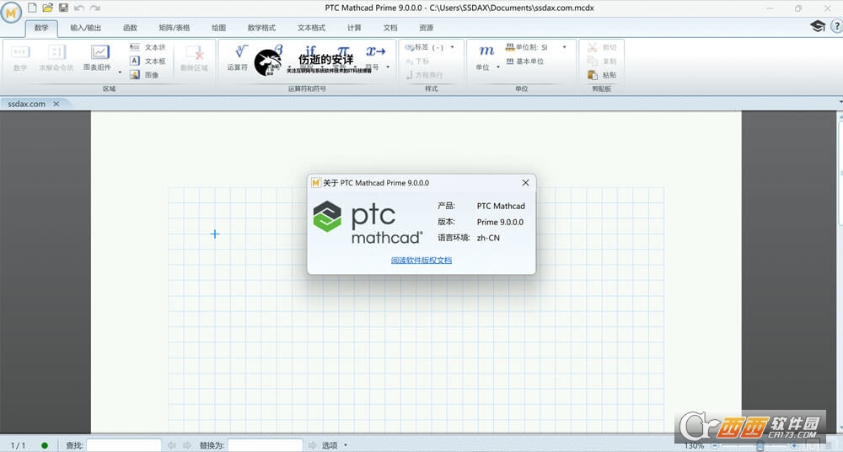Click the blue crosshair cursor on worksheet
The image size is (843, 452).
[x=214, y=234]
